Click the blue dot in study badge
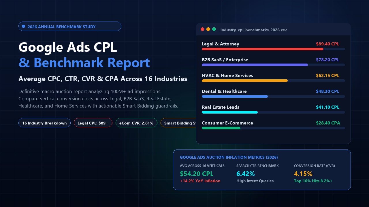Image resolution: width=369 pixels, height=207 pixels. click(24, 26)
